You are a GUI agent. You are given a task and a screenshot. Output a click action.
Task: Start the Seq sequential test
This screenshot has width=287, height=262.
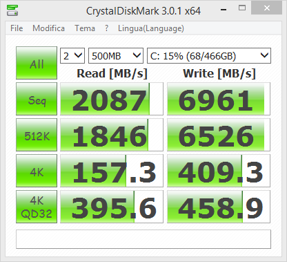tap(37, 99)
